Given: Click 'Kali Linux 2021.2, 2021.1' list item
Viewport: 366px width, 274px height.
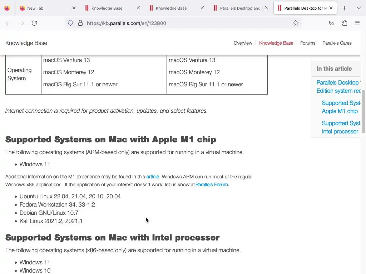Looking at the screenshot, I should pyautogui.click(x=51, y=221).
